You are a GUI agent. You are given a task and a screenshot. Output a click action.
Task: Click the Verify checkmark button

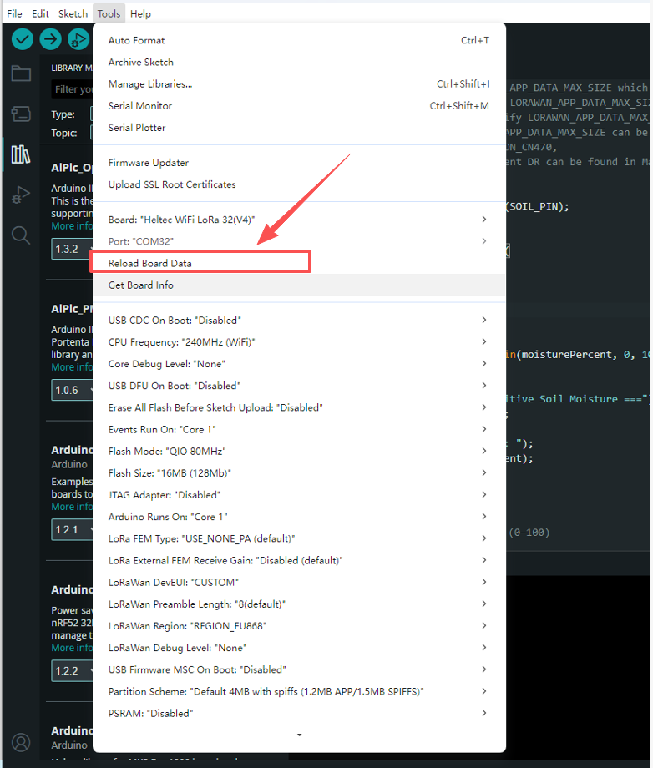coord(22,39)
